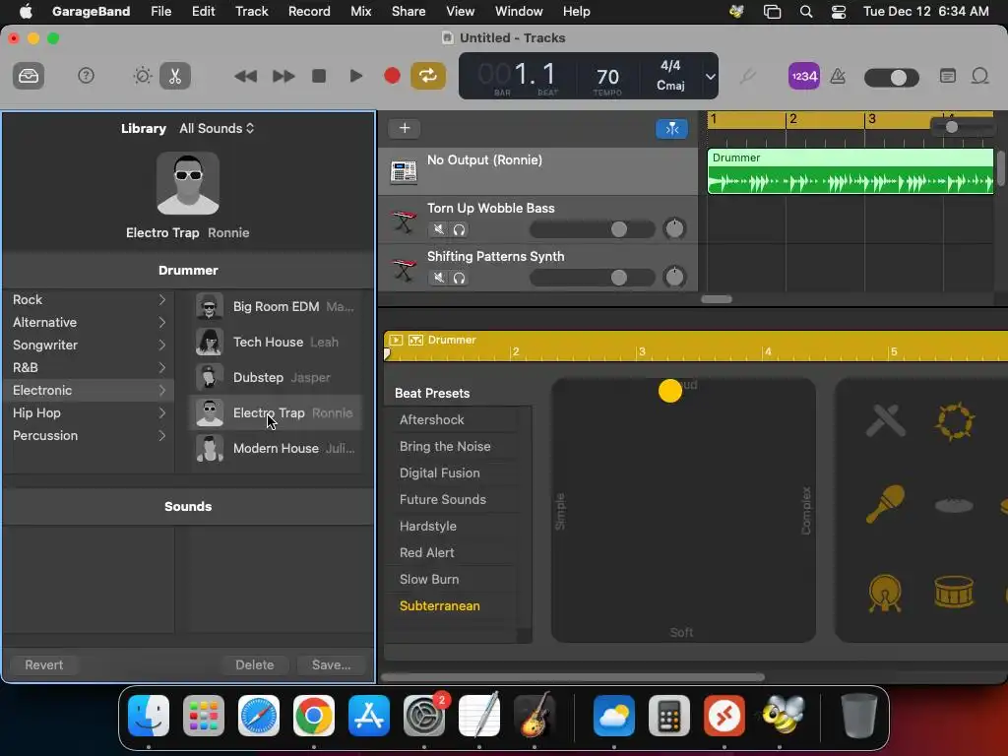Toggle the Library button in the toolbar

pyautogui.click(x=29, y=76)
